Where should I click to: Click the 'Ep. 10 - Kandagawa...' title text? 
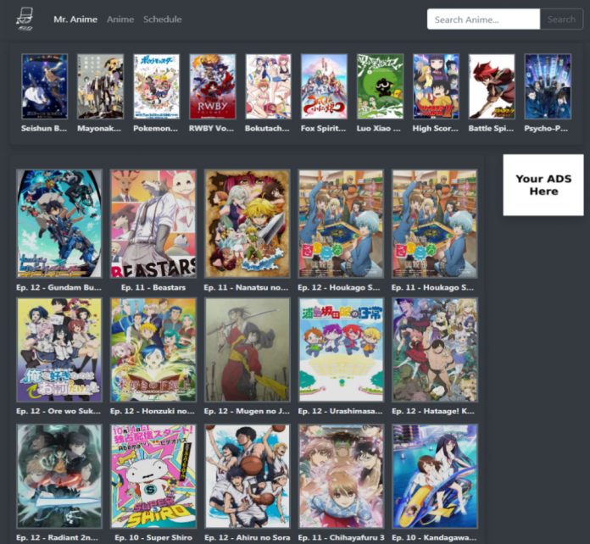tap(434, 537)
